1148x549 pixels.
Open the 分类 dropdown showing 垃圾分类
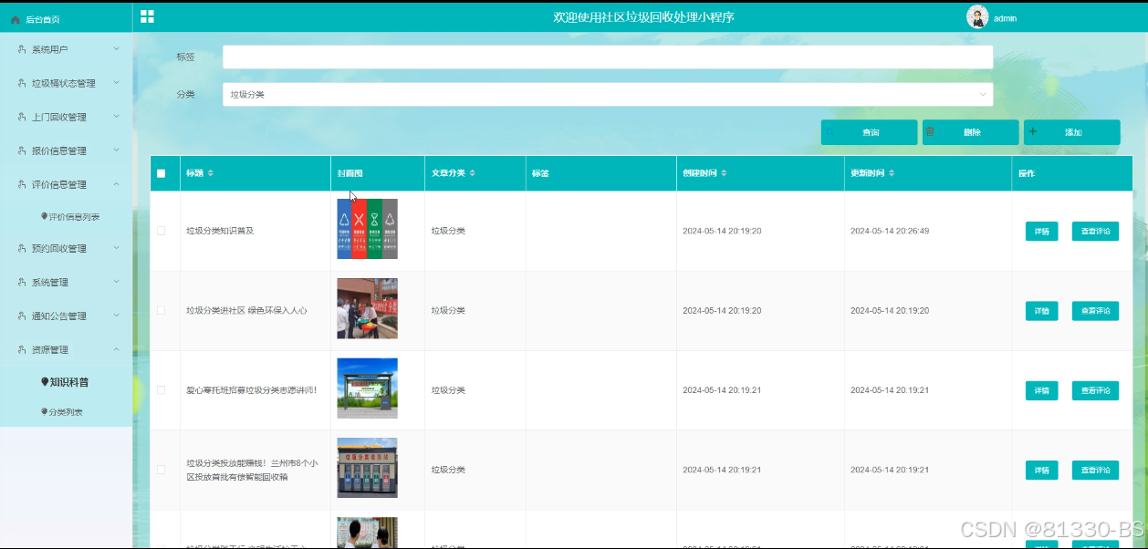tap(608, 94)
